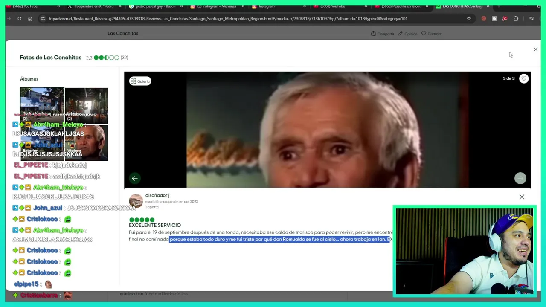
Task: Open site information icon in address bar
Action: (42, 19)
